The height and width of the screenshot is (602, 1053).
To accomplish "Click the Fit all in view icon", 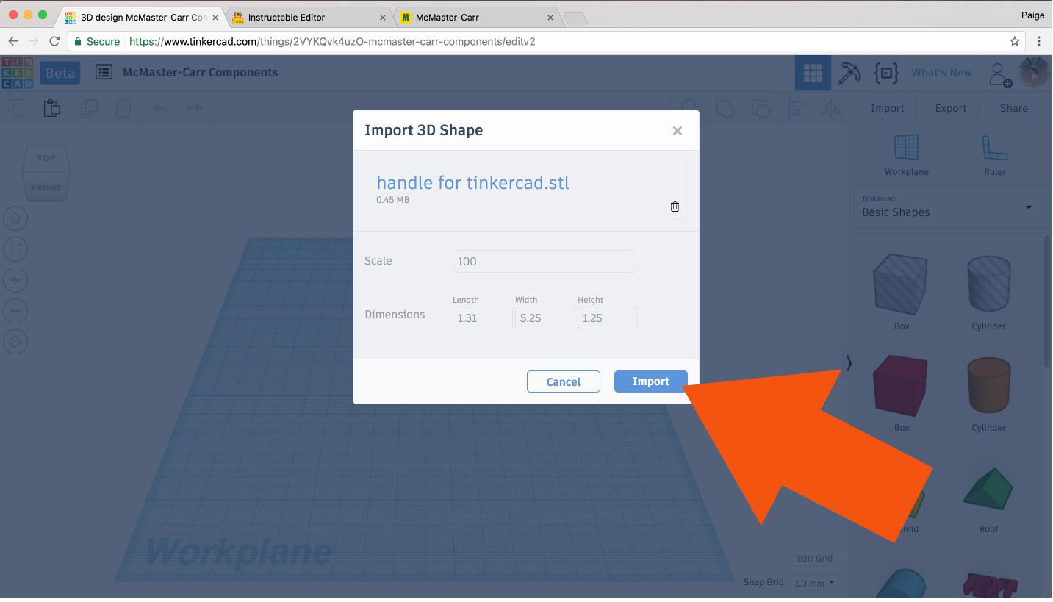I will (x=16, y=249).
